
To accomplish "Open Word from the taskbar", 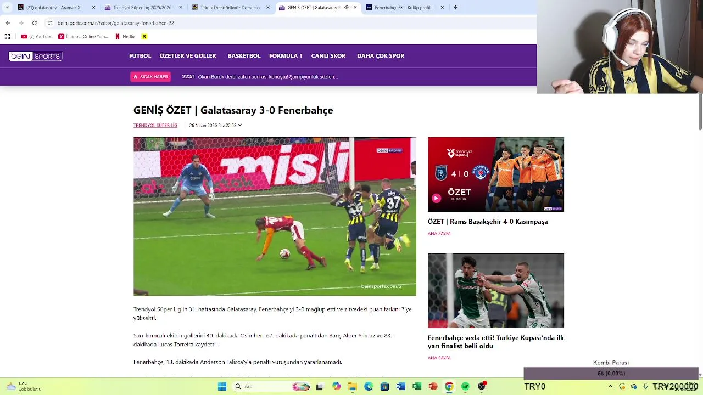I will coord(400,386).
